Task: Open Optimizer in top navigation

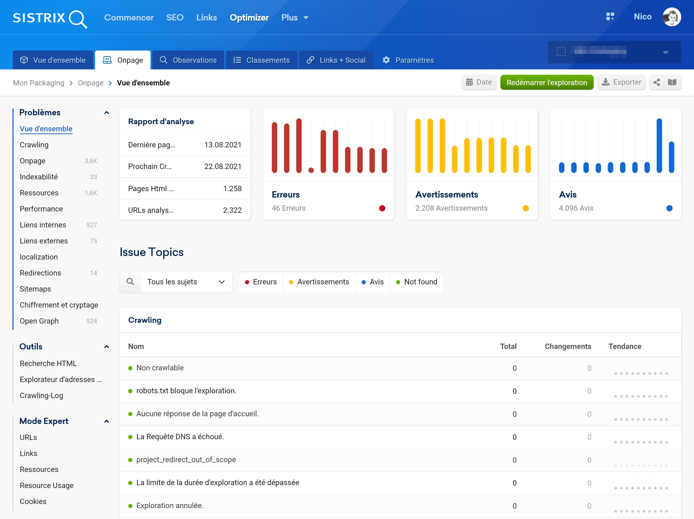Action: coord(249,18)
